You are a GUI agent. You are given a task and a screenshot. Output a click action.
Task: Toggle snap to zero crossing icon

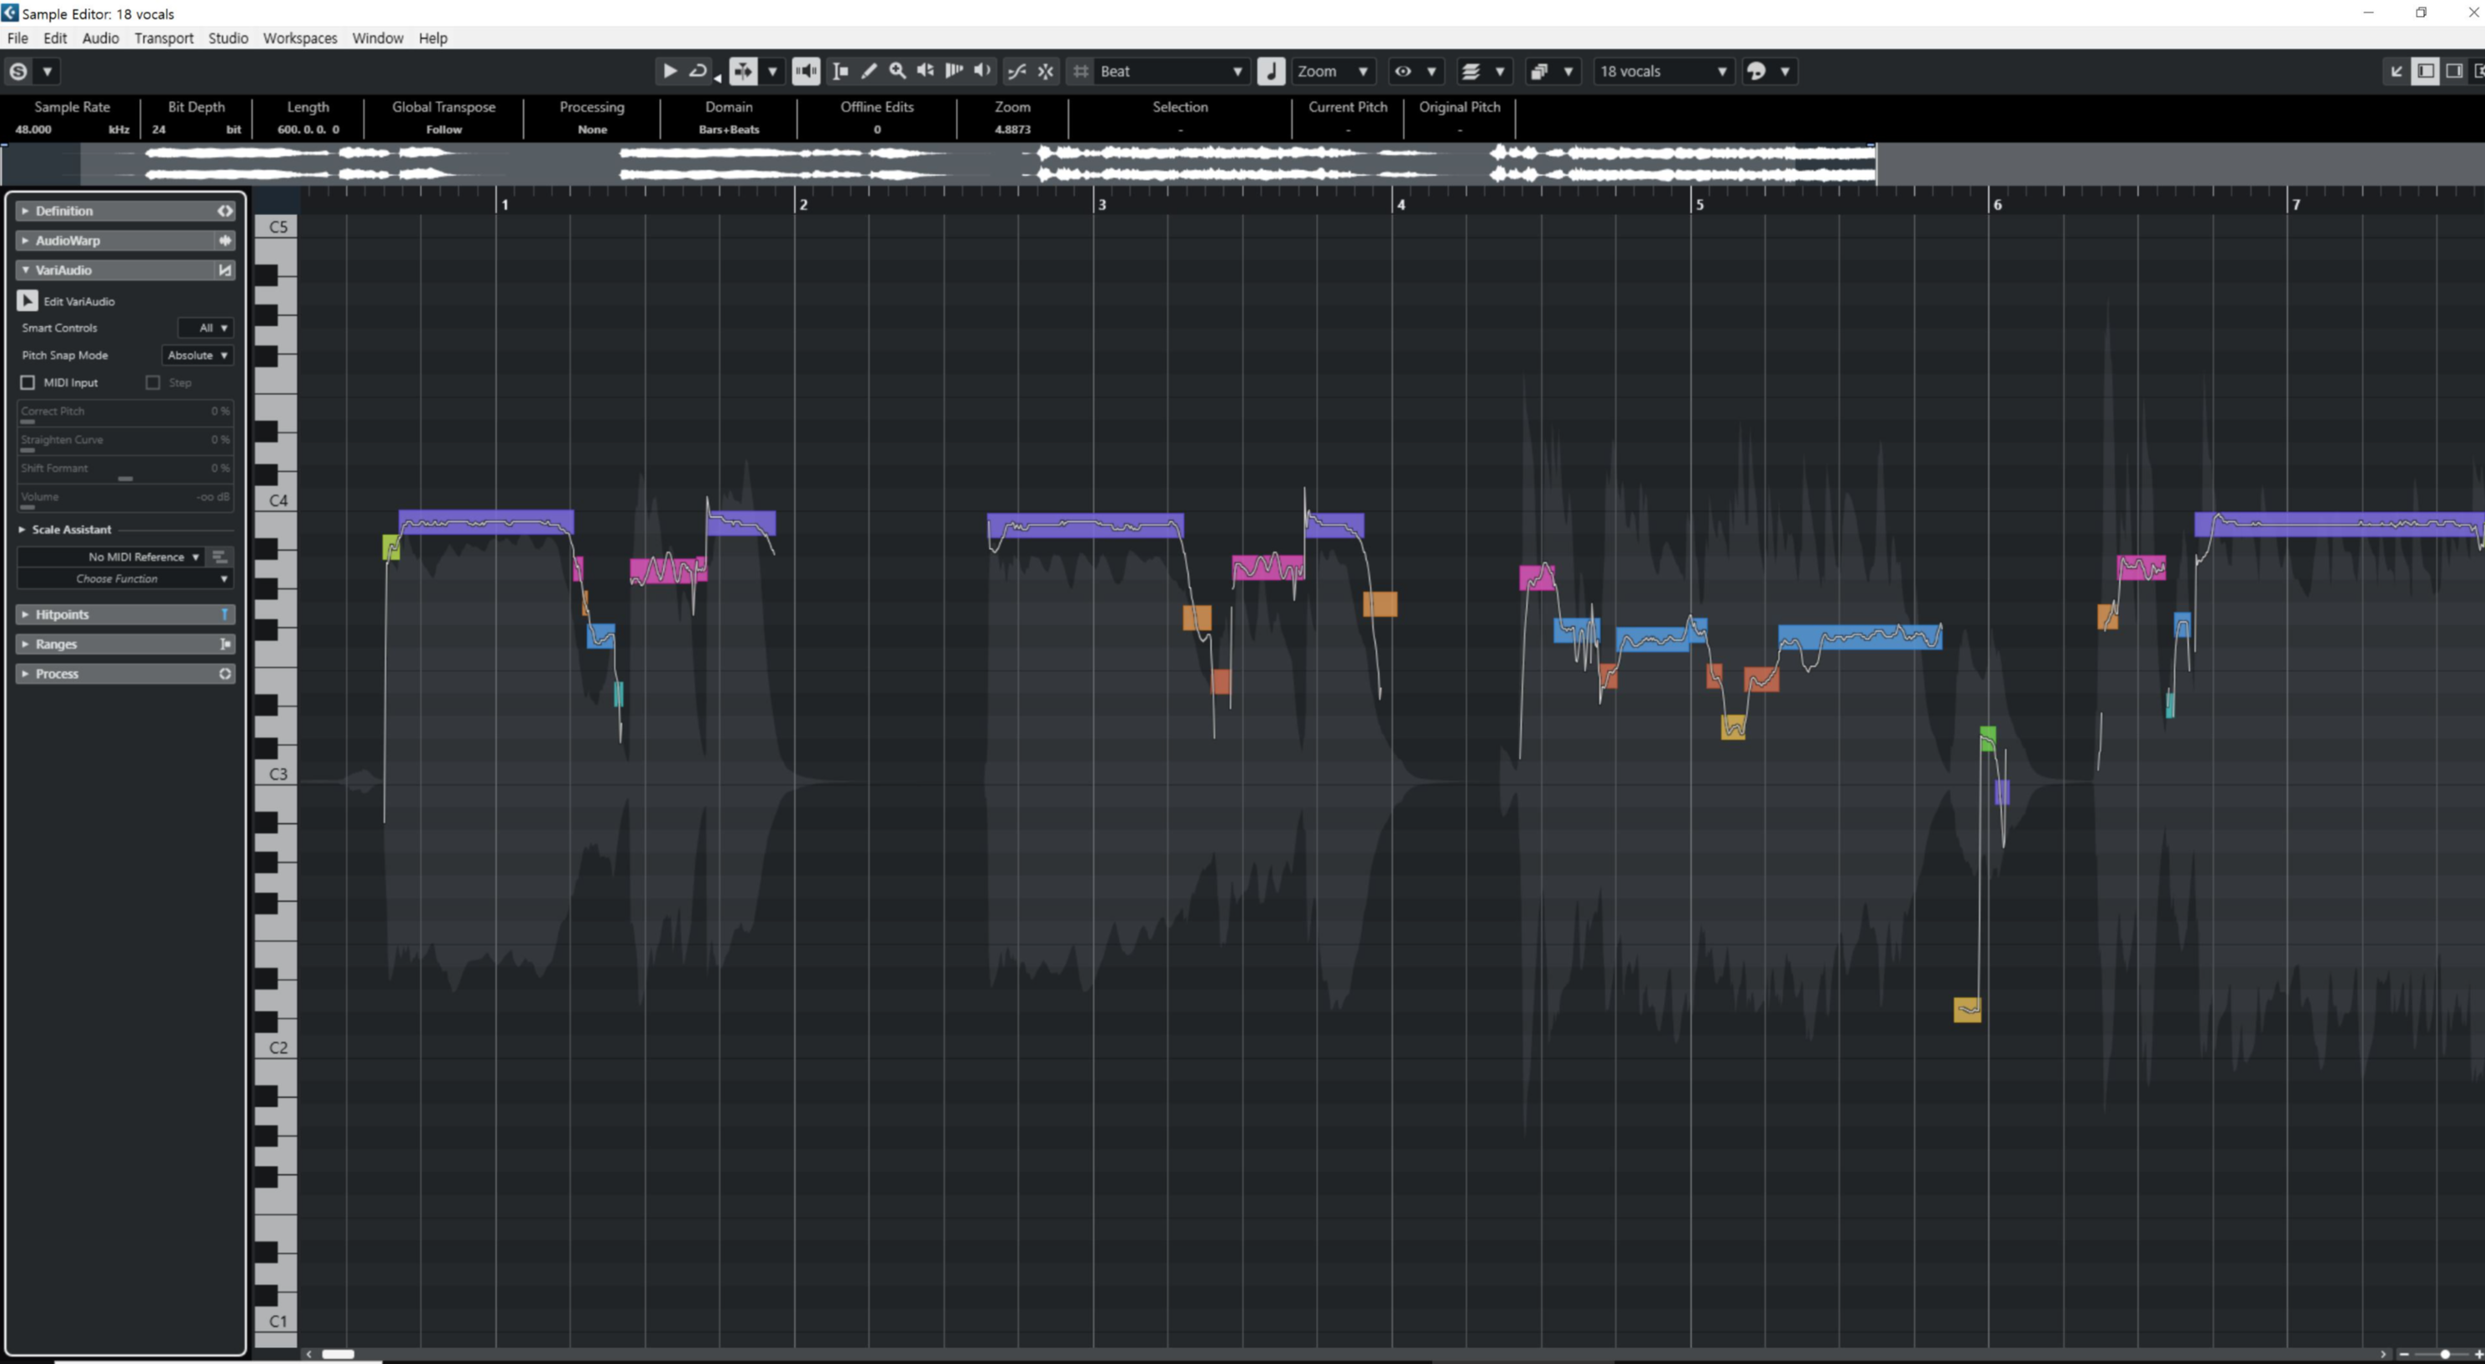[1017, 70]
